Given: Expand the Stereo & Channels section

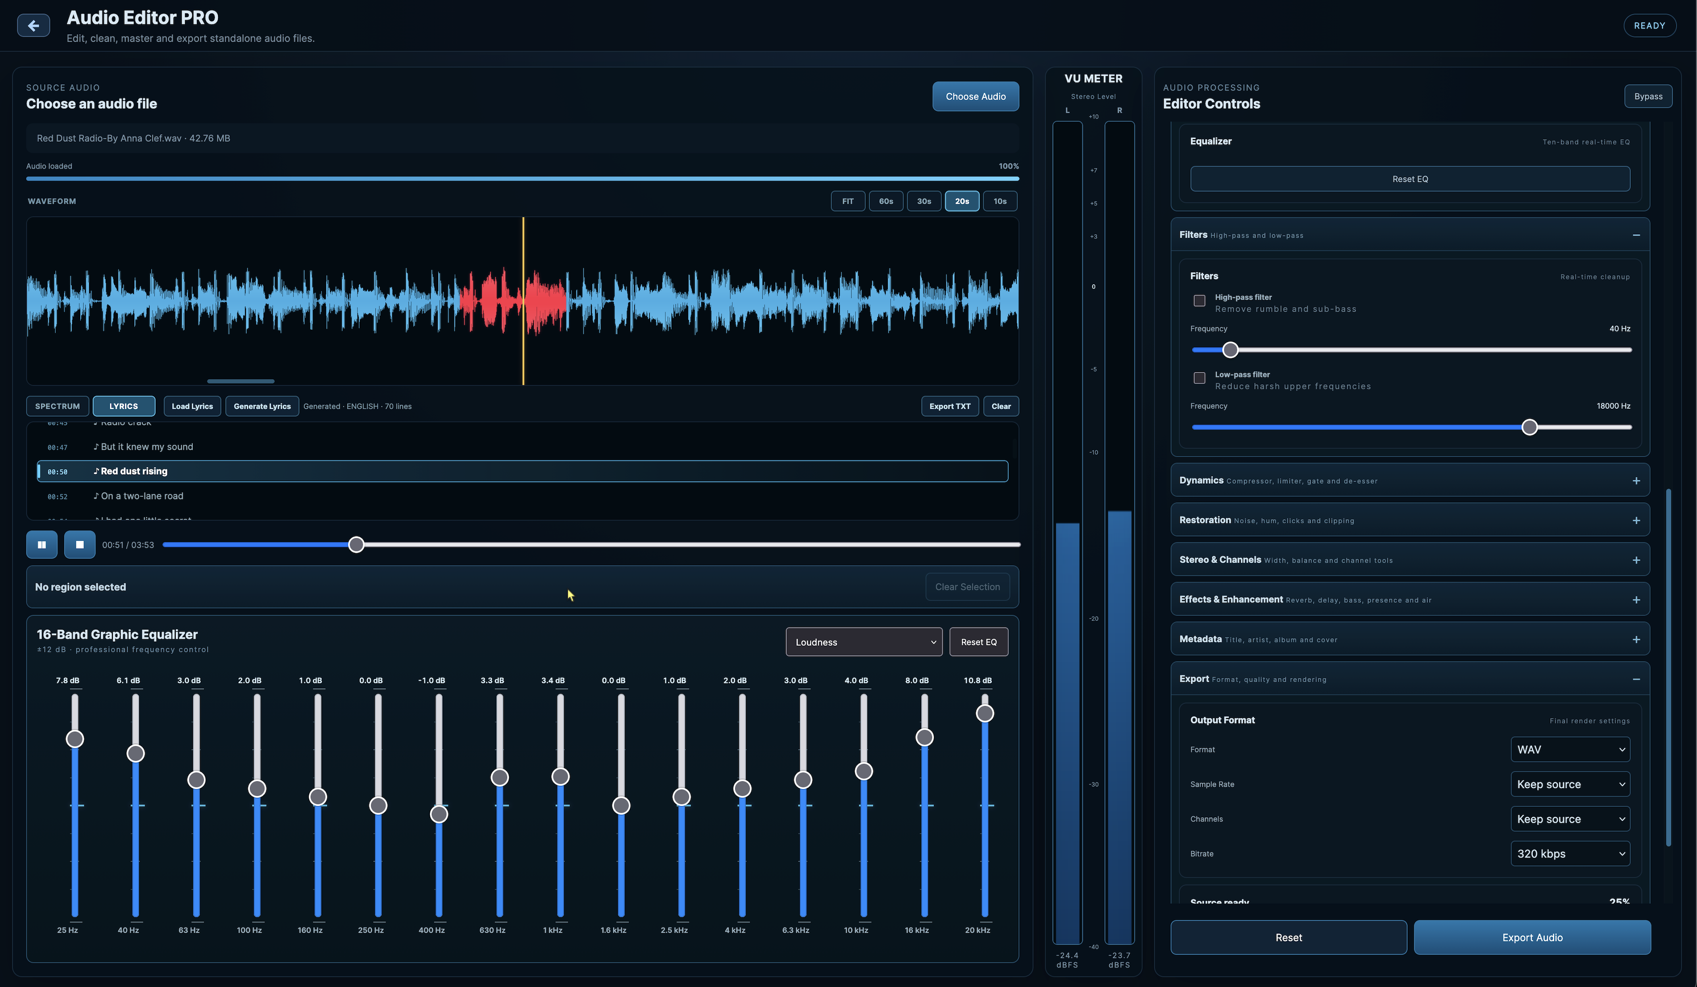Looking at the screenshot, I should tap(1409, 560).
